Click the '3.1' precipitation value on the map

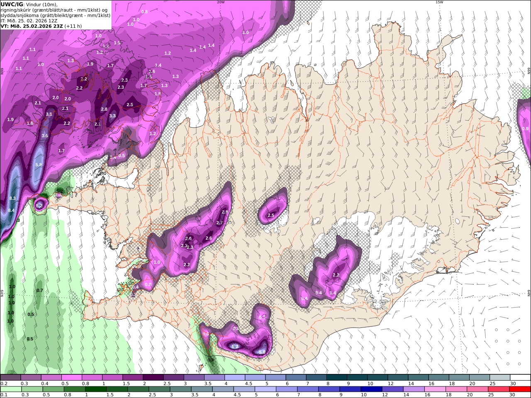(49, 114)
